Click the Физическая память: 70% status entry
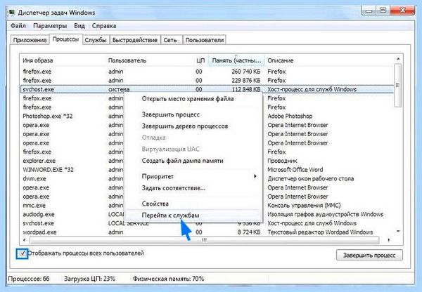Image resolution: width=422 pixels, height=292 pixels. (169, 279)
